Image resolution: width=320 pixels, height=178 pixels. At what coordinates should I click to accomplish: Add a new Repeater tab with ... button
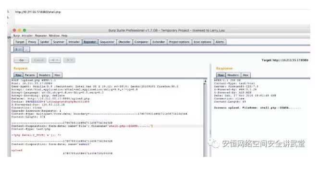[x=26, y=49]
